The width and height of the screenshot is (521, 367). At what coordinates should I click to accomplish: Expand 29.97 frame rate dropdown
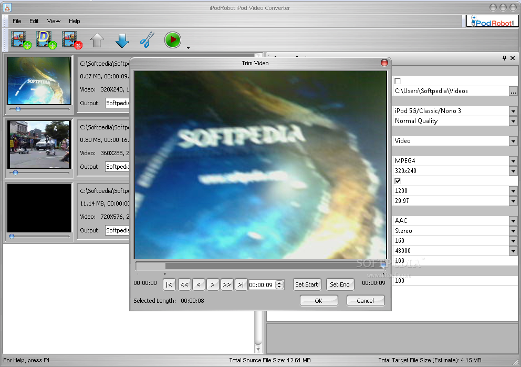point(513,201)
